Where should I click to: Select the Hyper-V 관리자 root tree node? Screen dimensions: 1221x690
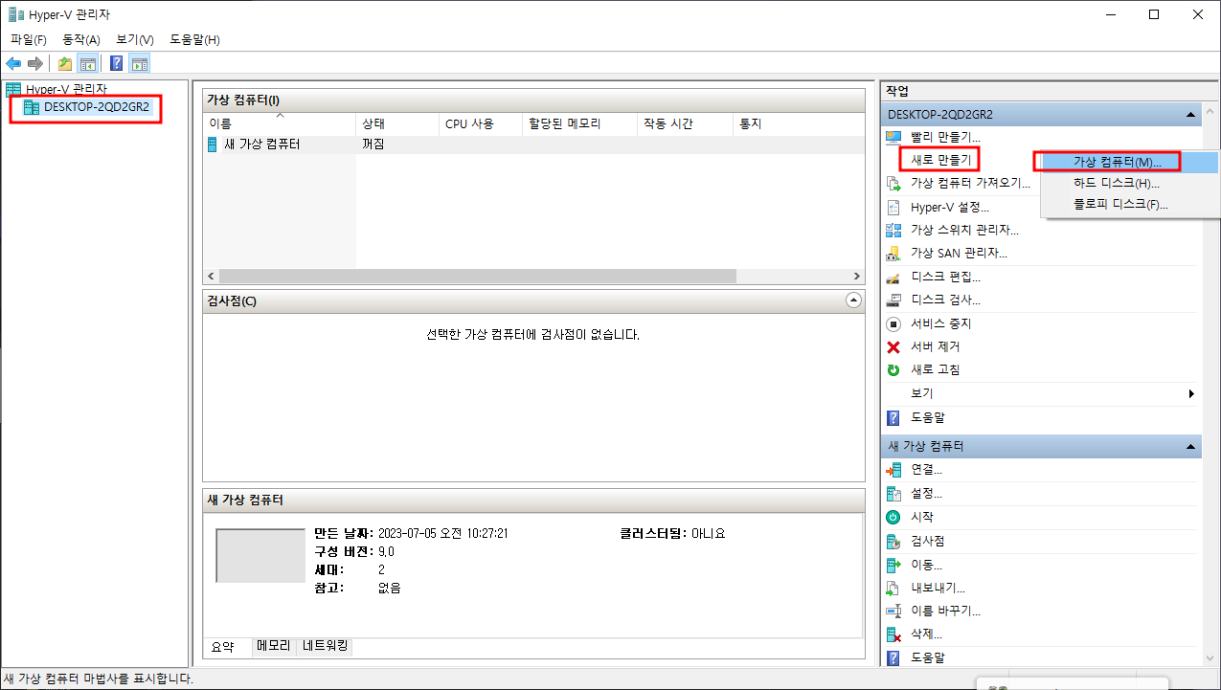point(66,89)
